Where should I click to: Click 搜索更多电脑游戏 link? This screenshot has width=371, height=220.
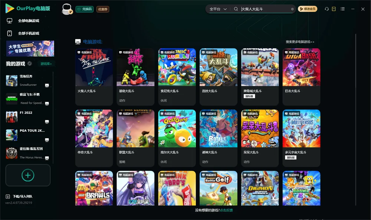300,42
